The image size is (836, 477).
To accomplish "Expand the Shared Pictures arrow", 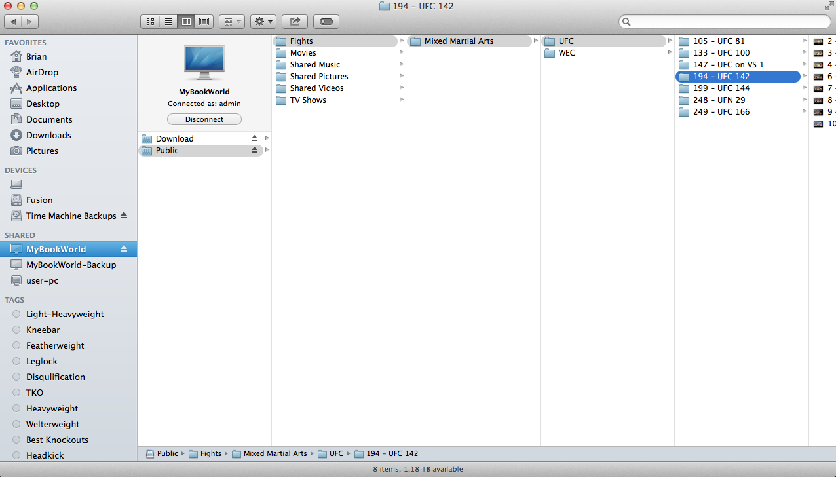I will pos(401,76).
